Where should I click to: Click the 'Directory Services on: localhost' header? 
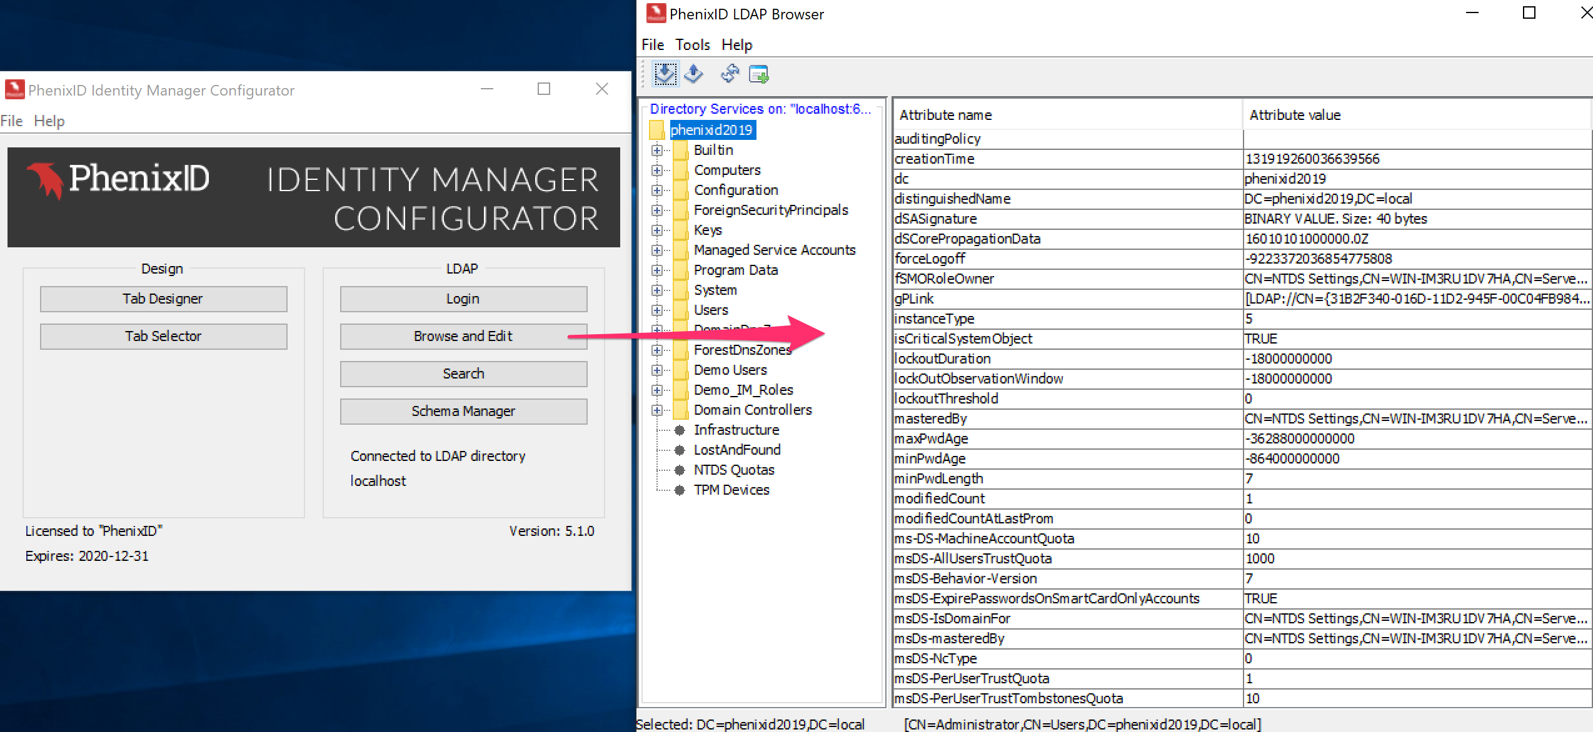click(x=760, y=109)
